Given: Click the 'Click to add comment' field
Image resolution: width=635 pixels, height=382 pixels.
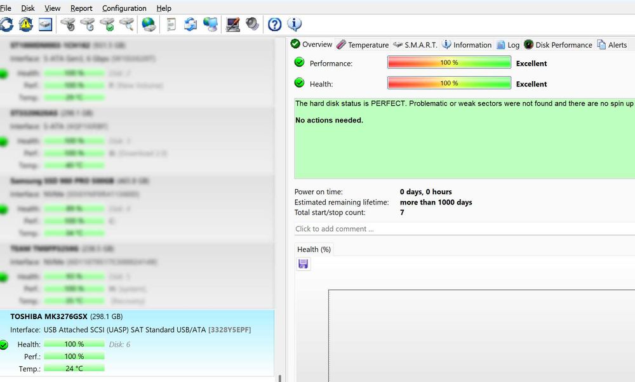Looking at the screenshot, I should coord(465,228).
